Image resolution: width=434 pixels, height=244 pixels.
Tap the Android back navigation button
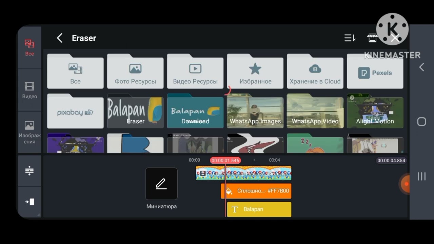(x=421, y=67)
